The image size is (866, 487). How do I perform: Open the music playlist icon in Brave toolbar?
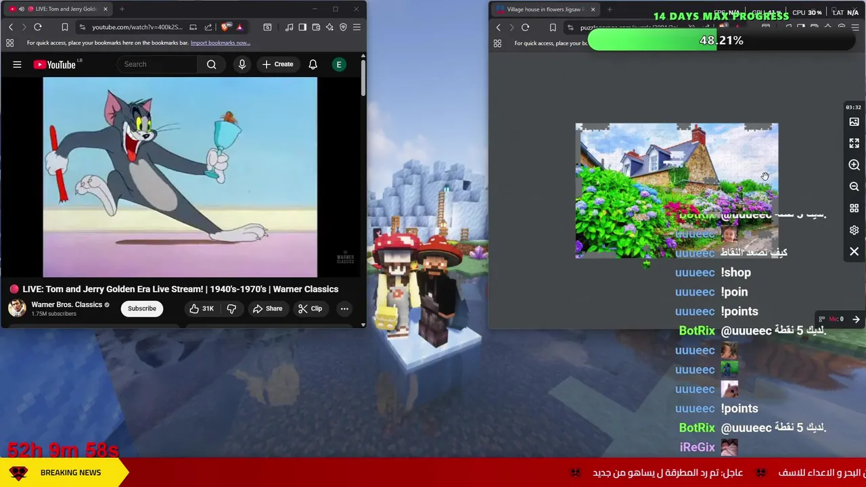point(289,27)
